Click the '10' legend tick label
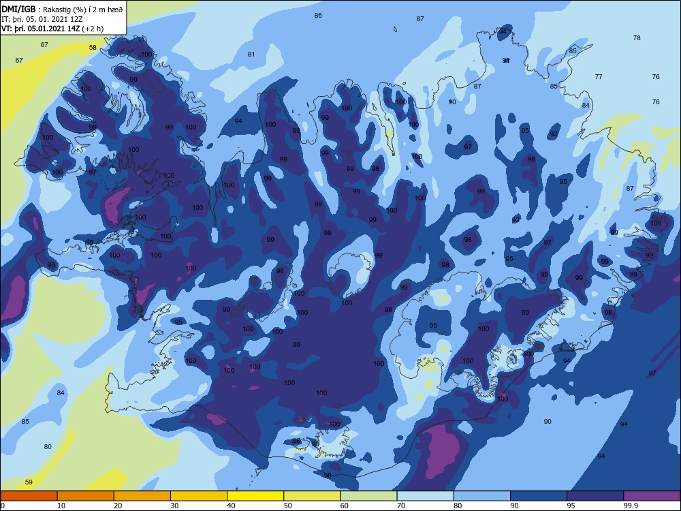Viewport: 681px width, 511px height. tap(61, 506)
